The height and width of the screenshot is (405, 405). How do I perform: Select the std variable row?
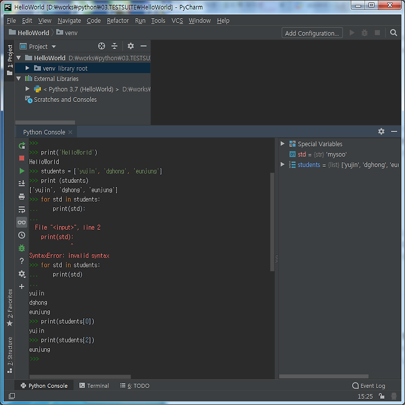[340, 154]
